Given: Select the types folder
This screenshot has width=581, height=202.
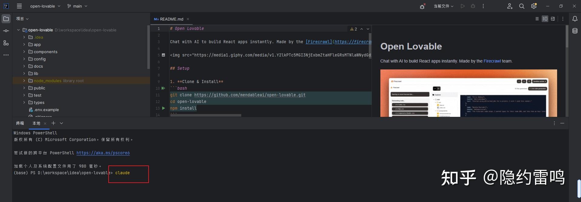Looking at the screenshot, I should click(39, 102).
